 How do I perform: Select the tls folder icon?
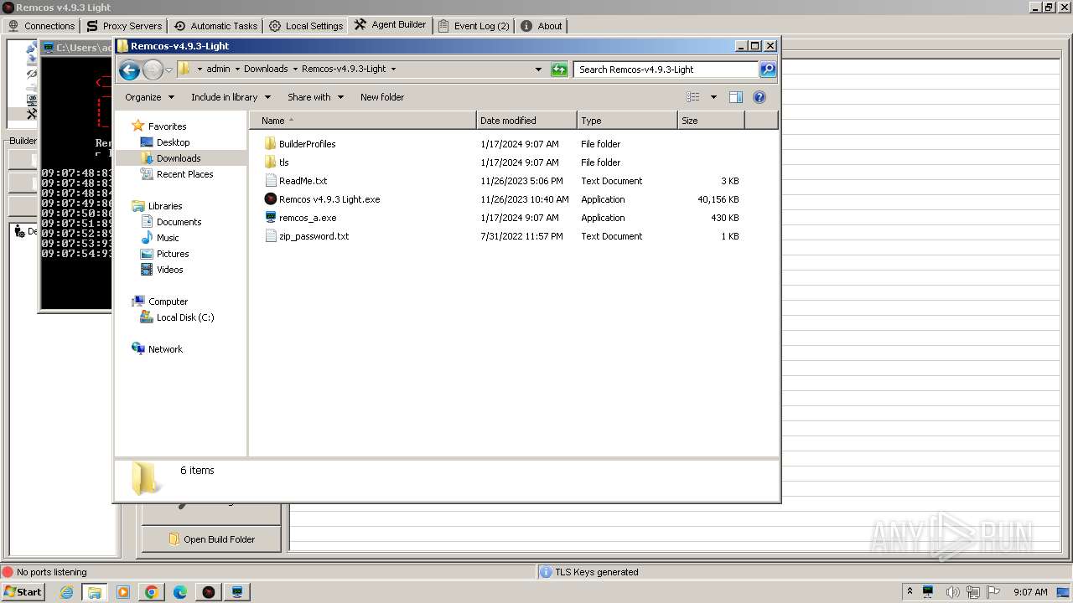pyautogui.click(x=270, y=162)
